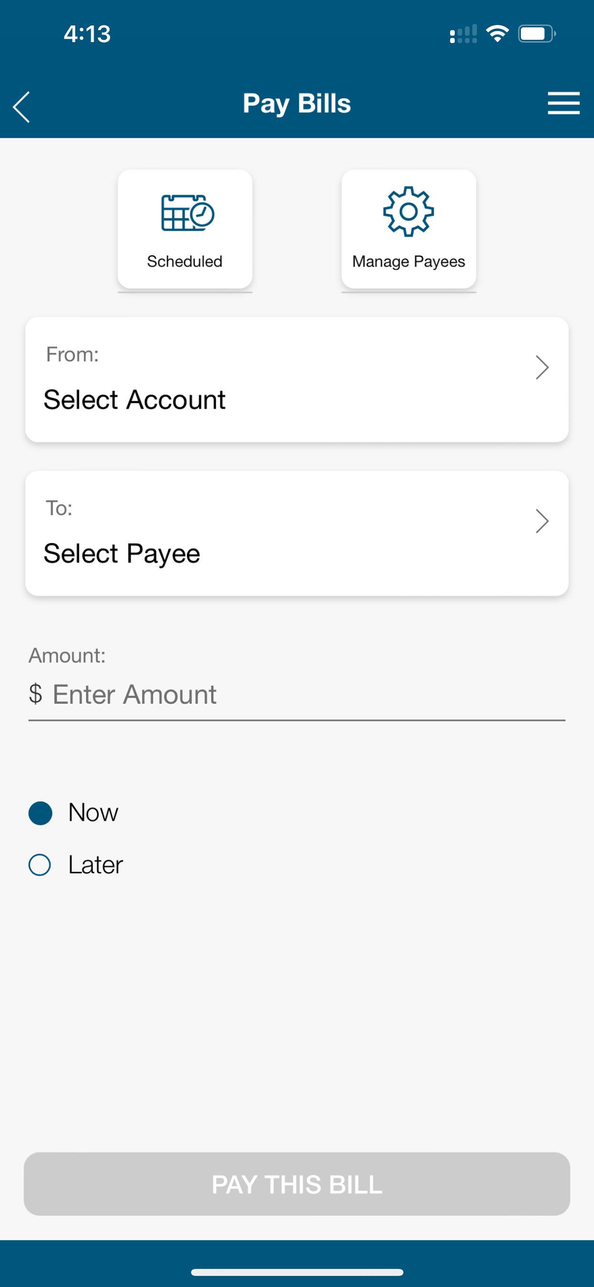The width and height of the screenshot is (594, 1287).
Task: Click the Manage Payees gear icon
Action: (408, 211)
